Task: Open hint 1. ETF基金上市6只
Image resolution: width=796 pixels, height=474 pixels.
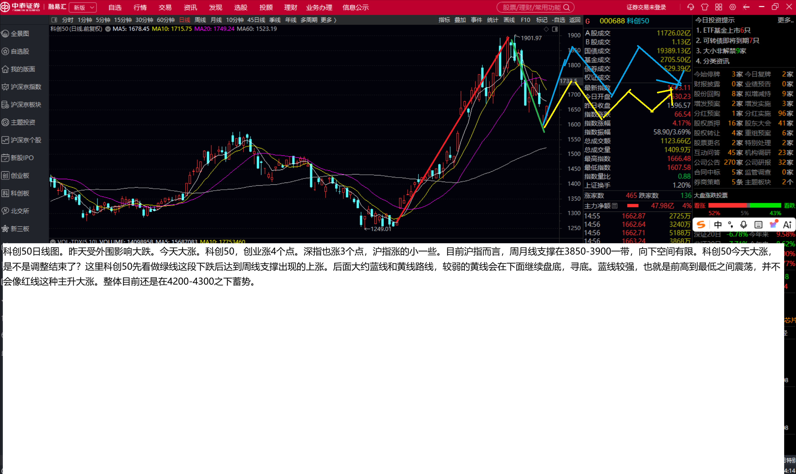Action: 723,30
